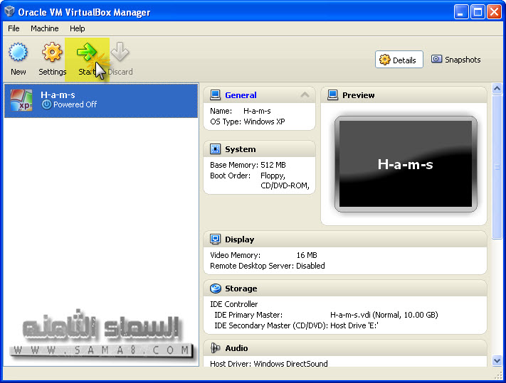Open the Machine menu

click(44, 28)
